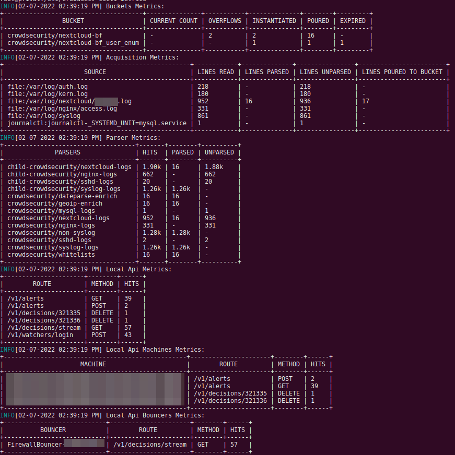This screenshot has height=455, width=455.
Task: Click the "UNPARSED" header in Parser Metrics
Action: point(219,152)
